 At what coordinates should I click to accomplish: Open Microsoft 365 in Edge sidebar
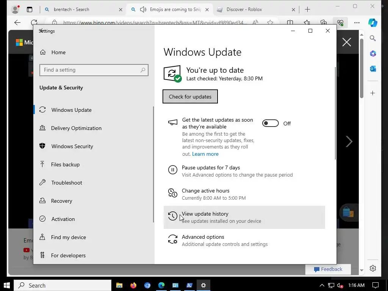pyautogui.click(x=373, y=53)
